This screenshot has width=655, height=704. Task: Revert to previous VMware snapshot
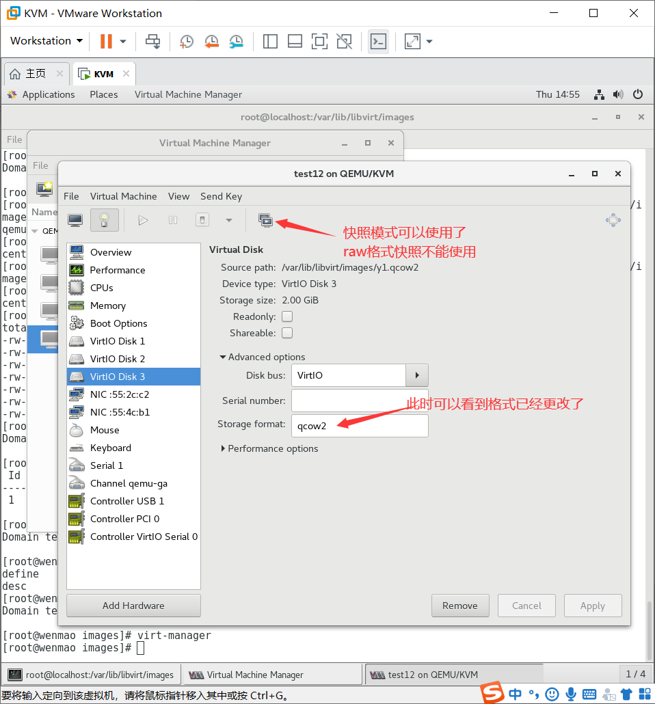coord(211,41)
